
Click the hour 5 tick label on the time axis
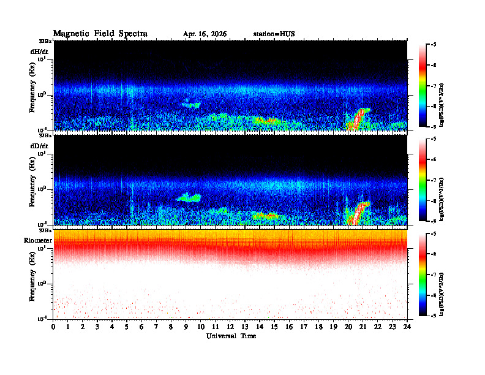127,327
